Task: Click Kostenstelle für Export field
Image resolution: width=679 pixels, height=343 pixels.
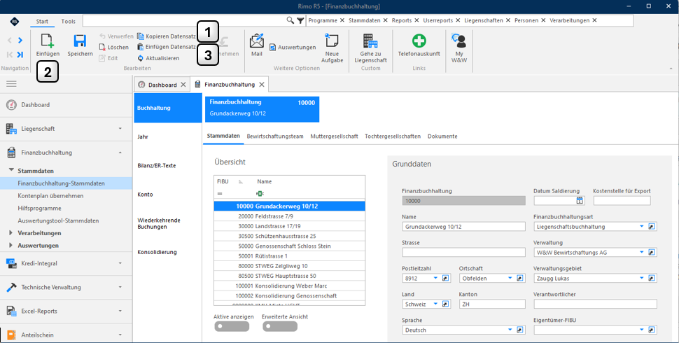Action: click(x=622, y=200)
